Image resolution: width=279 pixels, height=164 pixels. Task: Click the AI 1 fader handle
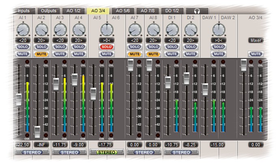[x=19, y=99]
